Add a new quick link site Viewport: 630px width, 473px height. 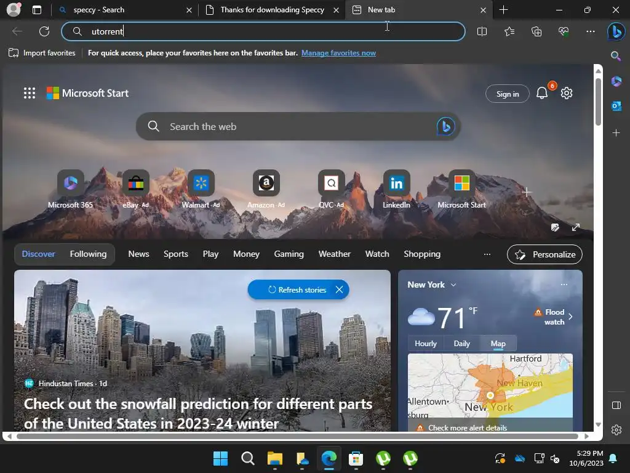tap(527, 192)
